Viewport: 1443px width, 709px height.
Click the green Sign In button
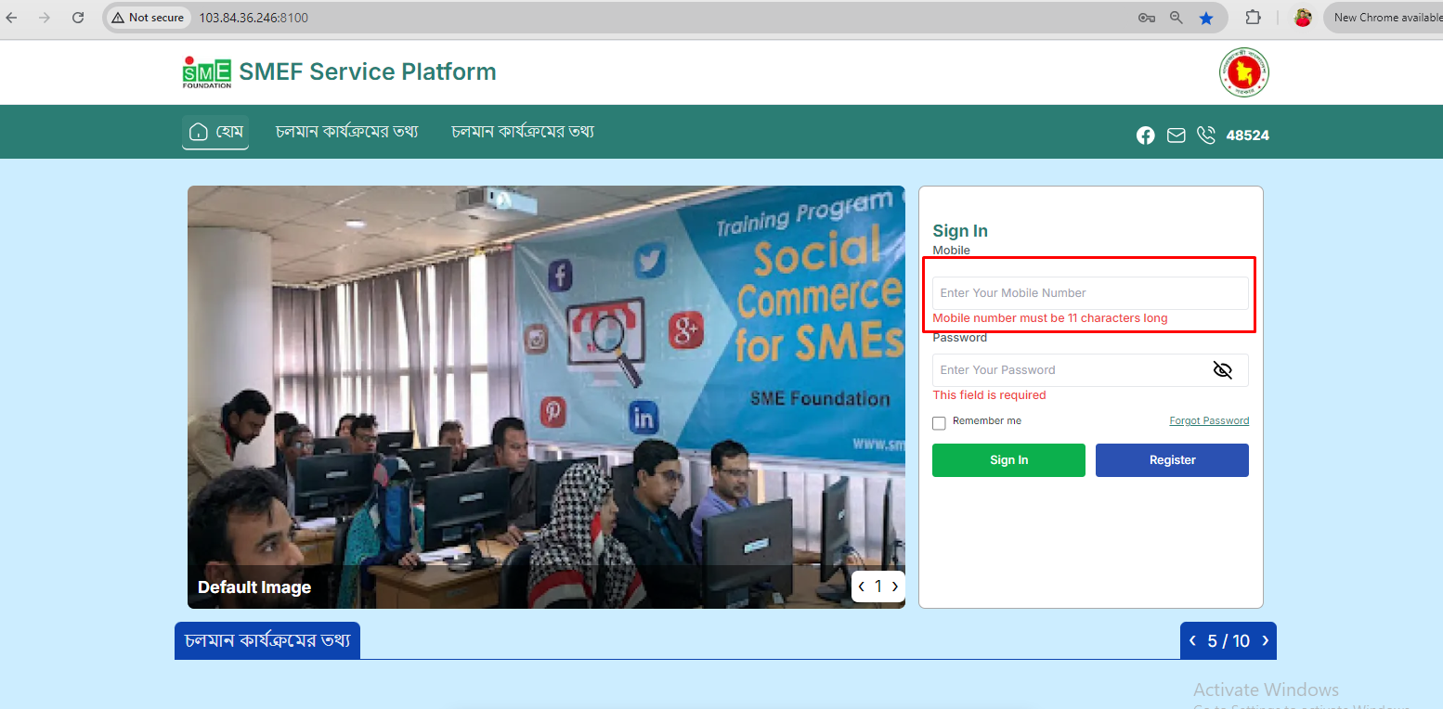1008,460
